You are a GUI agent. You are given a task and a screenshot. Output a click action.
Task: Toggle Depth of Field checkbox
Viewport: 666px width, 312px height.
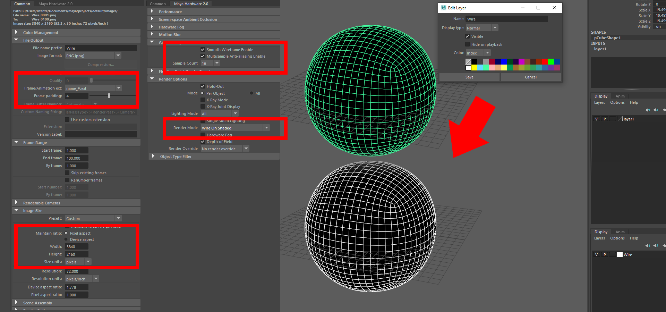tap(203, 142)
